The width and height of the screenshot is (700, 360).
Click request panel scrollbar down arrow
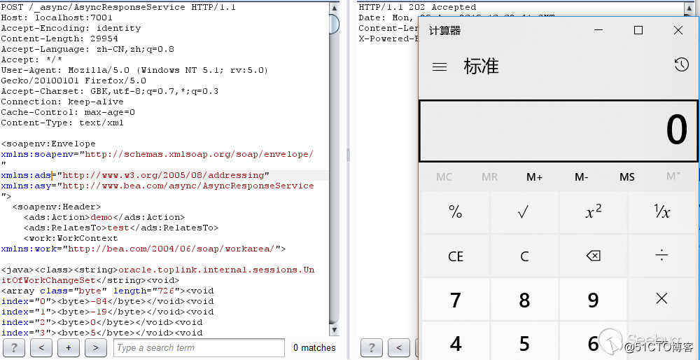[334, 330]
